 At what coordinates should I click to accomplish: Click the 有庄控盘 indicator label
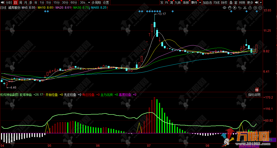(x=88, y=95)
